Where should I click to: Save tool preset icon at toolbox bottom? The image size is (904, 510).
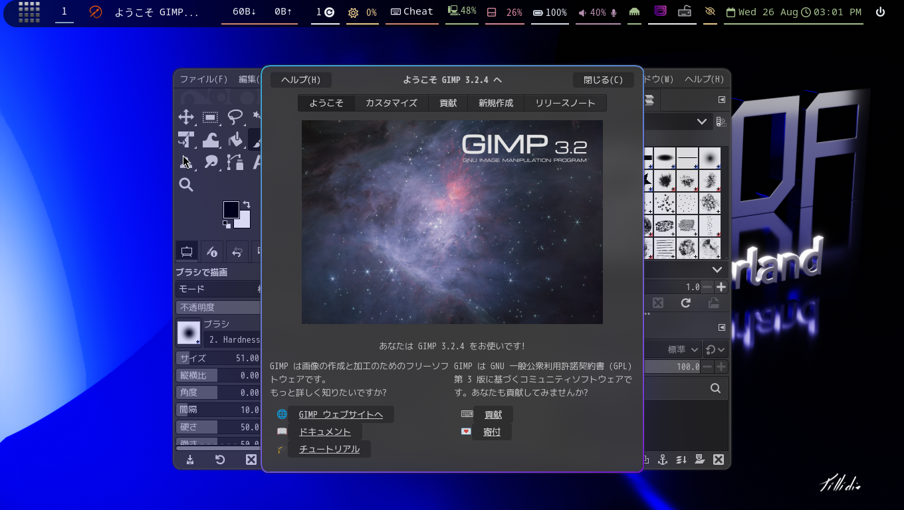[190, 460]
